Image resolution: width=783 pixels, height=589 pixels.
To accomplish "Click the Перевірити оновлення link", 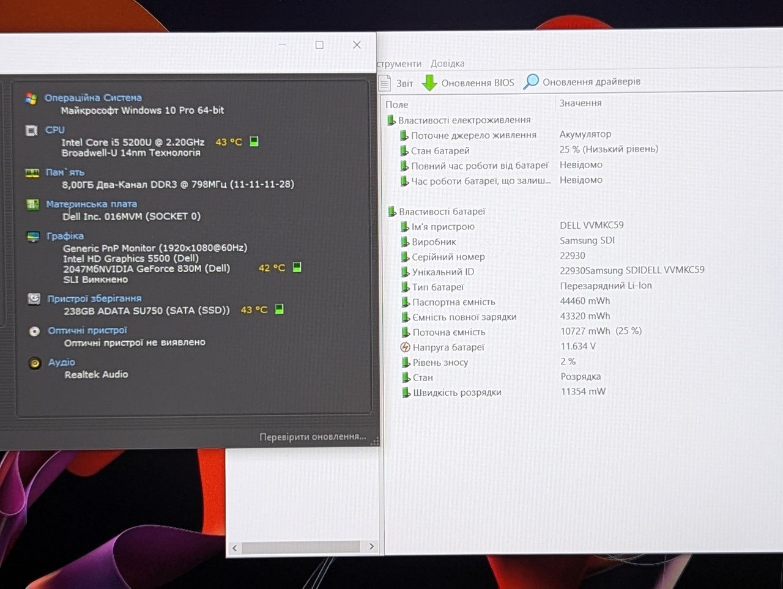I will point(313,437).
